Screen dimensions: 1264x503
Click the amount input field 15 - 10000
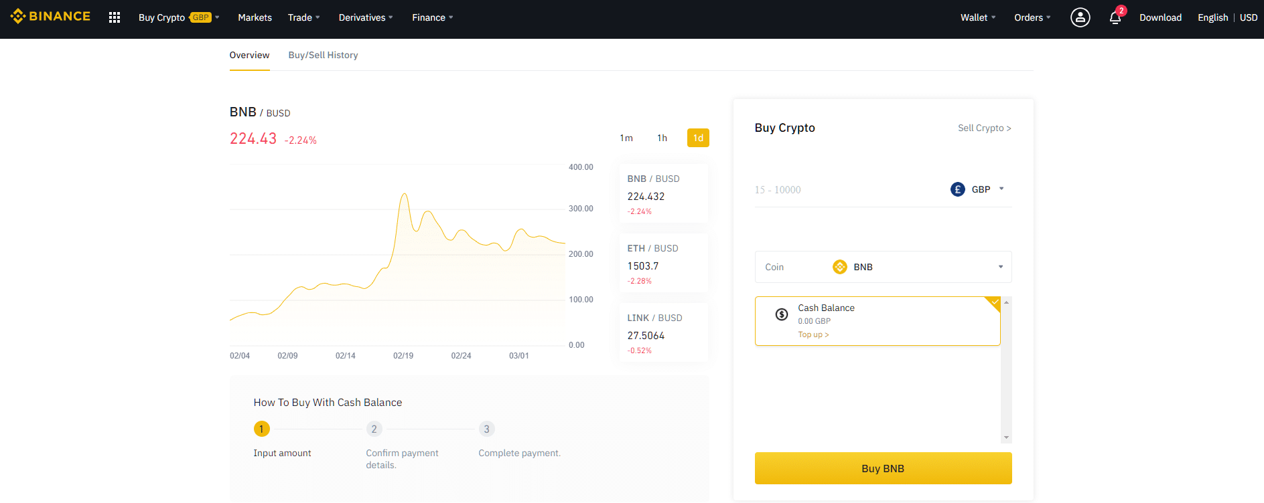coord(847,190)
